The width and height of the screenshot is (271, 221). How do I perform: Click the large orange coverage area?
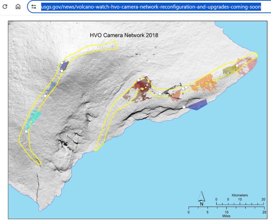click(204, 83)
